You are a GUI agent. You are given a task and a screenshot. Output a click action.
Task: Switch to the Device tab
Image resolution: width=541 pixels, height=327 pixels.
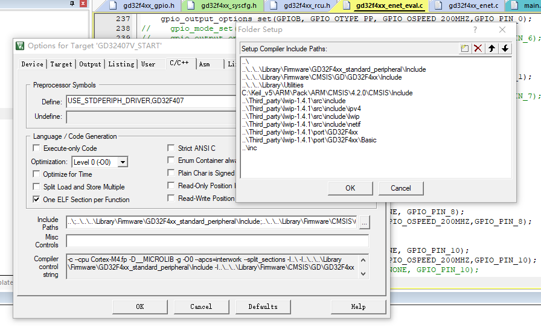click(33, 64)
